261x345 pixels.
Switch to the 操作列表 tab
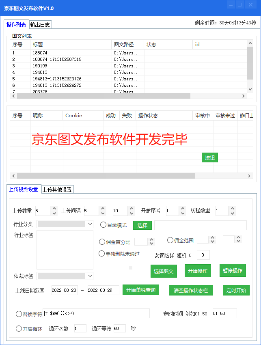click(x=16, y=24)
